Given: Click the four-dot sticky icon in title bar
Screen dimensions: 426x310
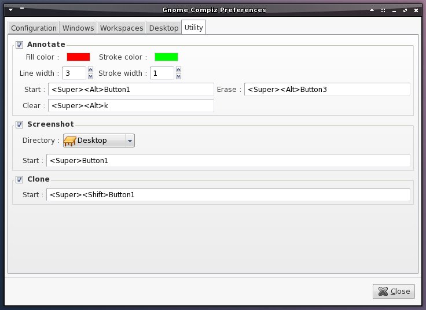Looking at the screenshot, I should 383,10.
